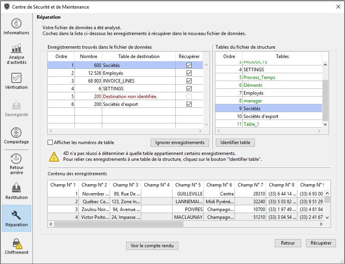
Task: Click the Identifier table button
Action: (235, 143)
